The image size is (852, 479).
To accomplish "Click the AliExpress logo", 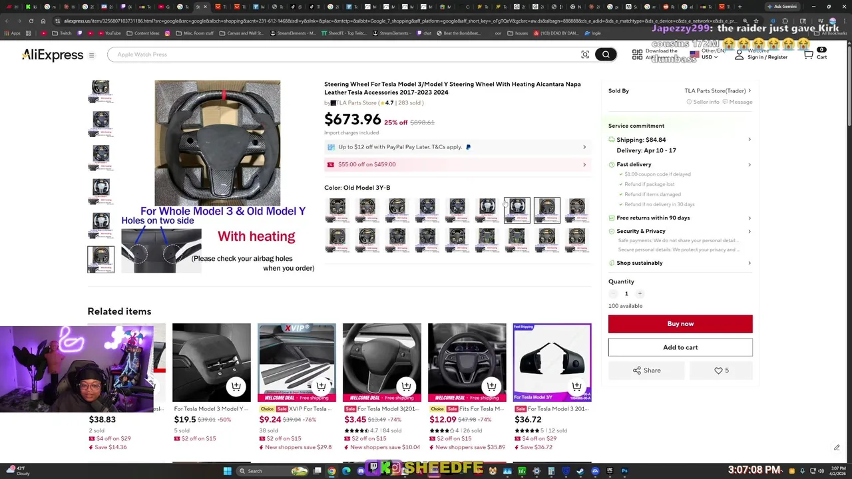I will pyautogui.click(x=53, y=55).
